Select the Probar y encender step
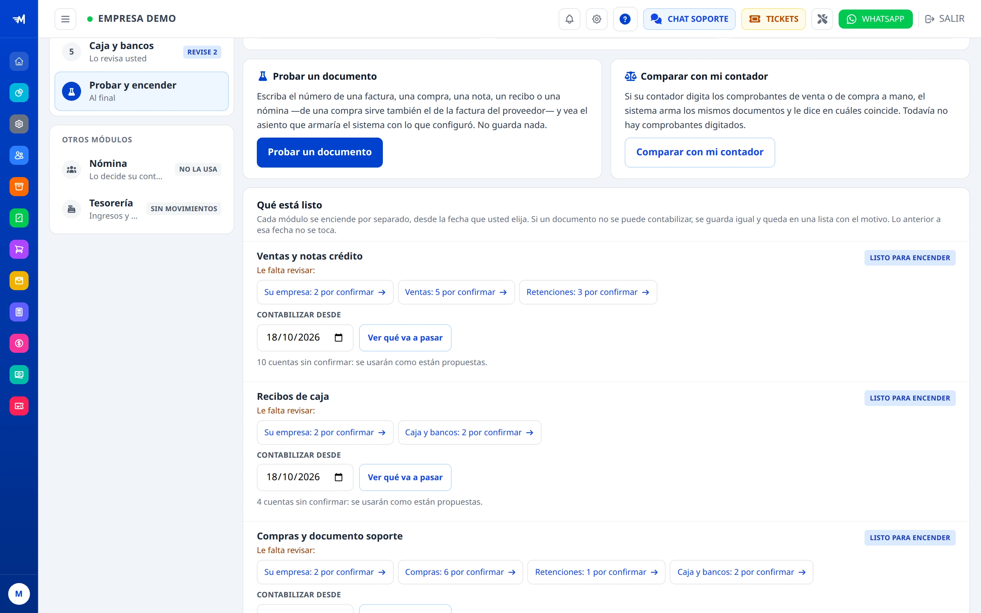Viewport: 981px width, 613px height. point(141,91)
